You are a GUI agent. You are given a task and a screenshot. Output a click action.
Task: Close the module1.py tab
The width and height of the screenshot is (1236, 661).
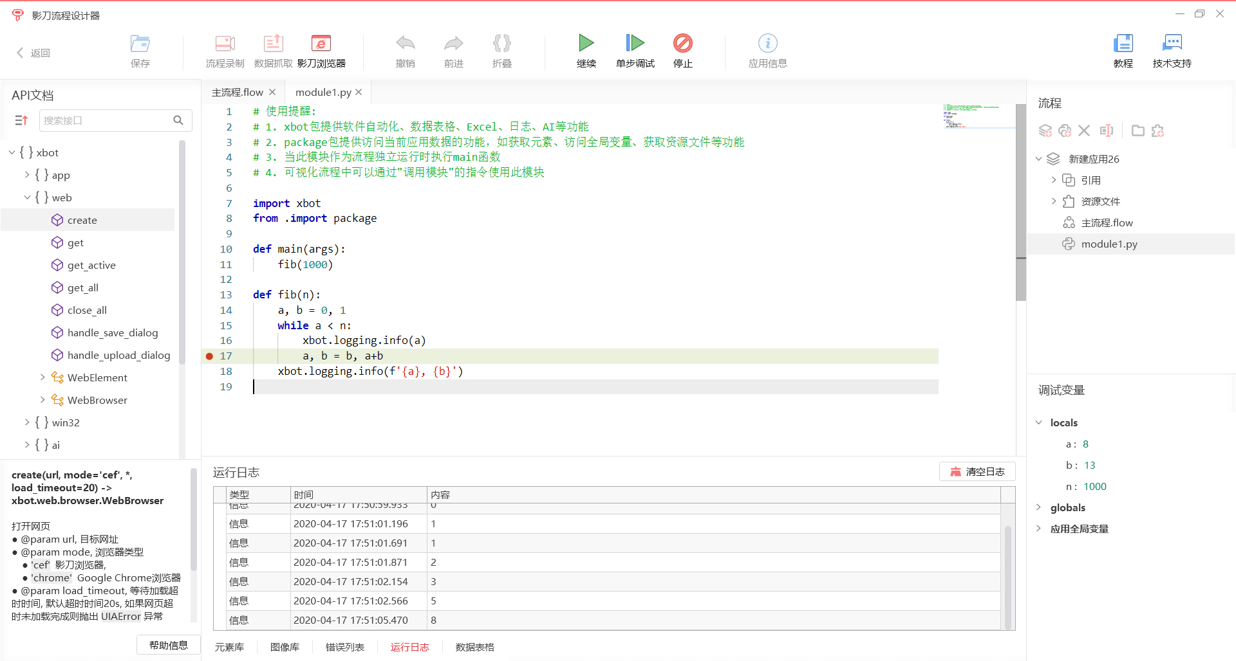pyautogui.click(x=359, y=92)
